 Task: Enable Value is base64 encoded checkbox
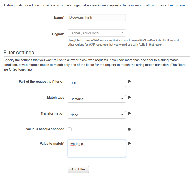click(x=70, y=129)
